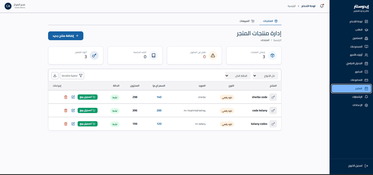This screenshot has height=175, width=373.
Task: Open the كل الأنواع type dropdown
Action: 265,76
